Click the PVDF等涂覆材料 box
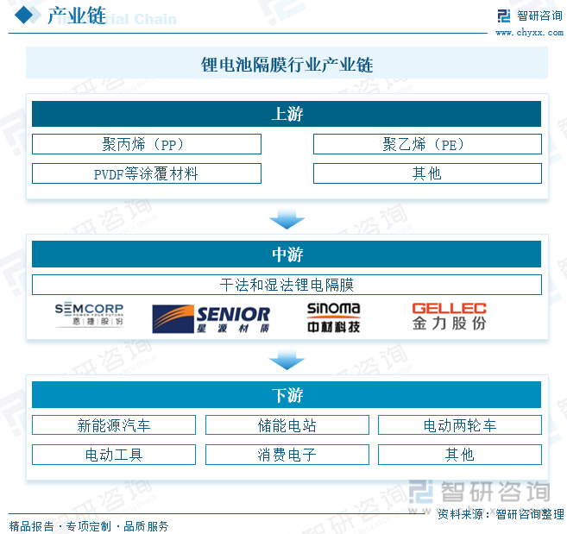Screen dimensions: 567x534 (x=147, y=173)
